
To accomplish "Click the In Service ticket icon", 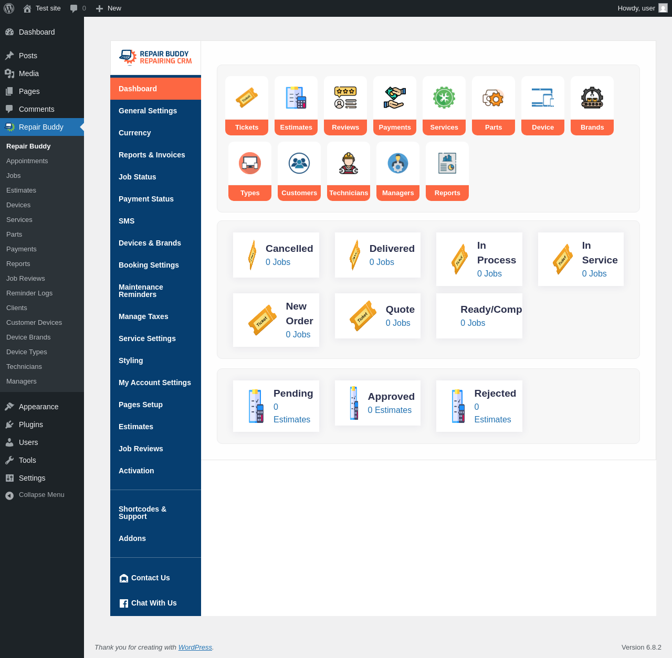I will (x=563, y=259).
